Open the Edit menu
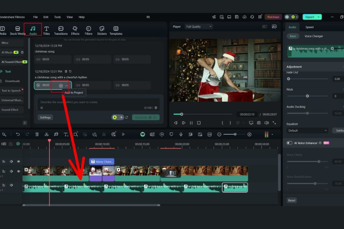The height and width of the screenshot is (229, 344). [45, 17]
